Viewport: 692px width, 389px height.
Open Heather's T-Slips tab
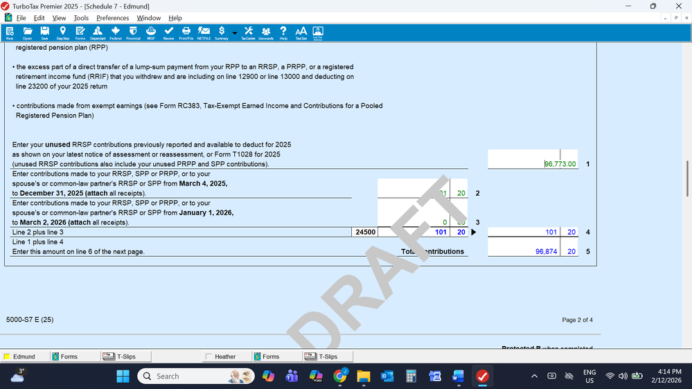[328, 356]
